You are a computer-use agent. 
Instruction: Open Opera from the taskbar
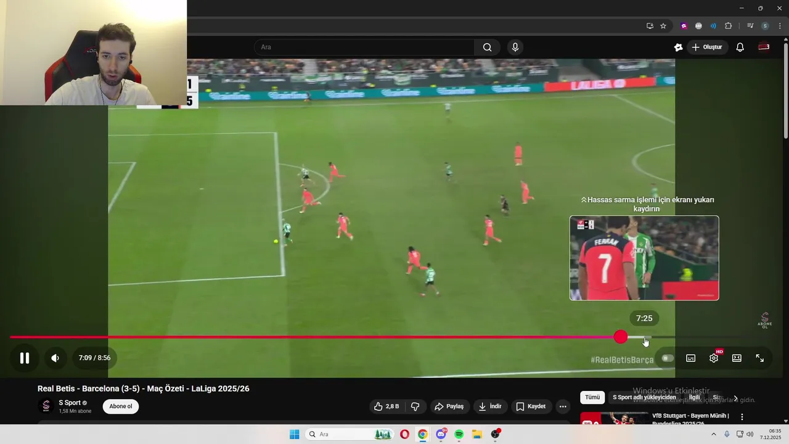404,434
